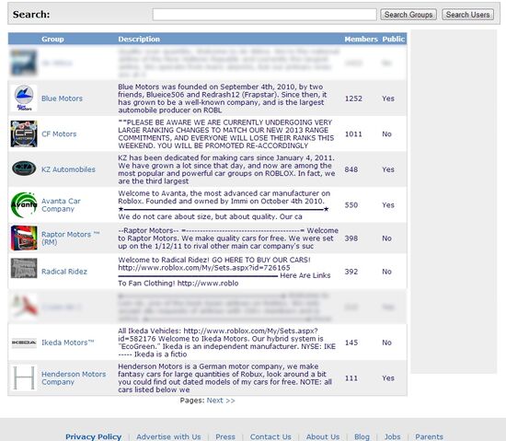Image resolution: width=506 pixels, height=441 pixels.
Task: Open the Parents footer link
Action: [x=429, y=436]
